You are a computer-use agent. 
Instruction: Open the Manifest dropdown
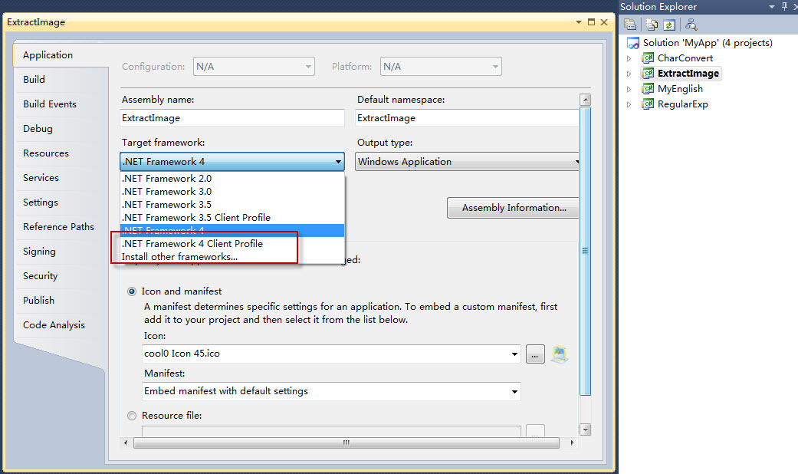[514, 391]
